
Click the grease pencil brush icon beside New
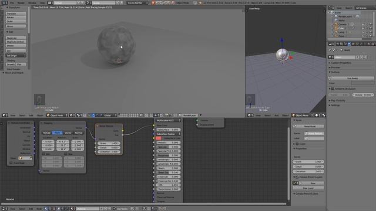295,183
